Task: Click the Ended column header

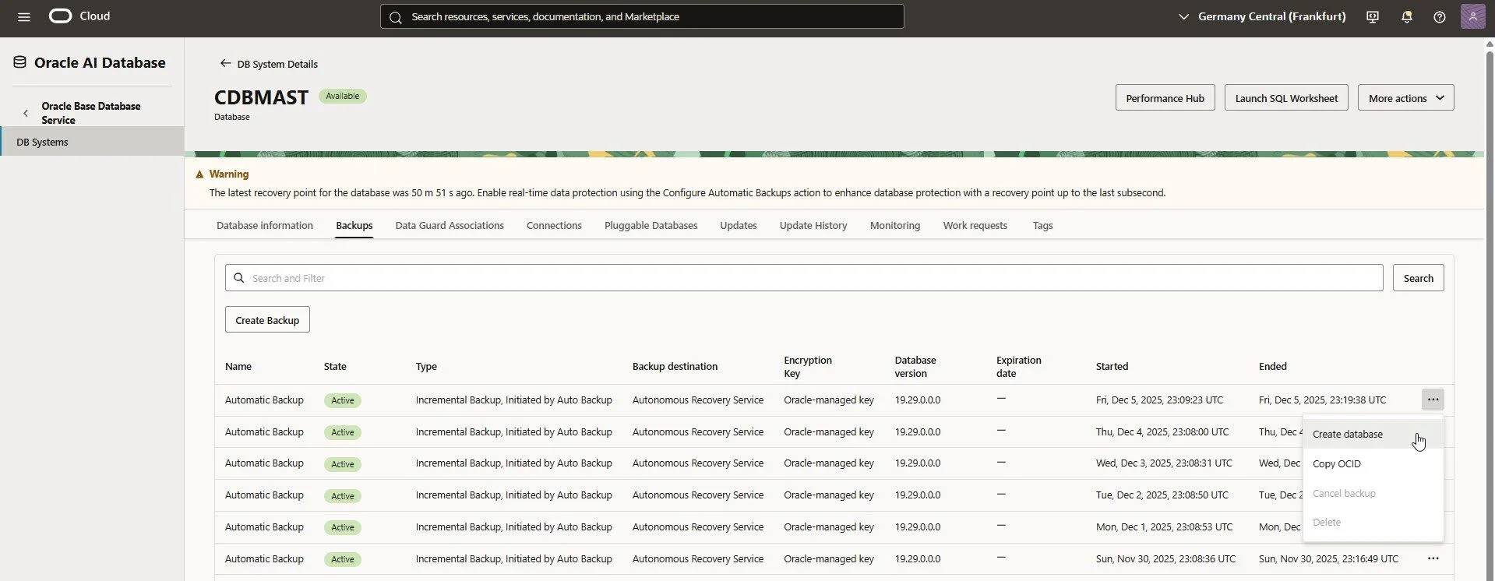Action: tap(1273, 366)
